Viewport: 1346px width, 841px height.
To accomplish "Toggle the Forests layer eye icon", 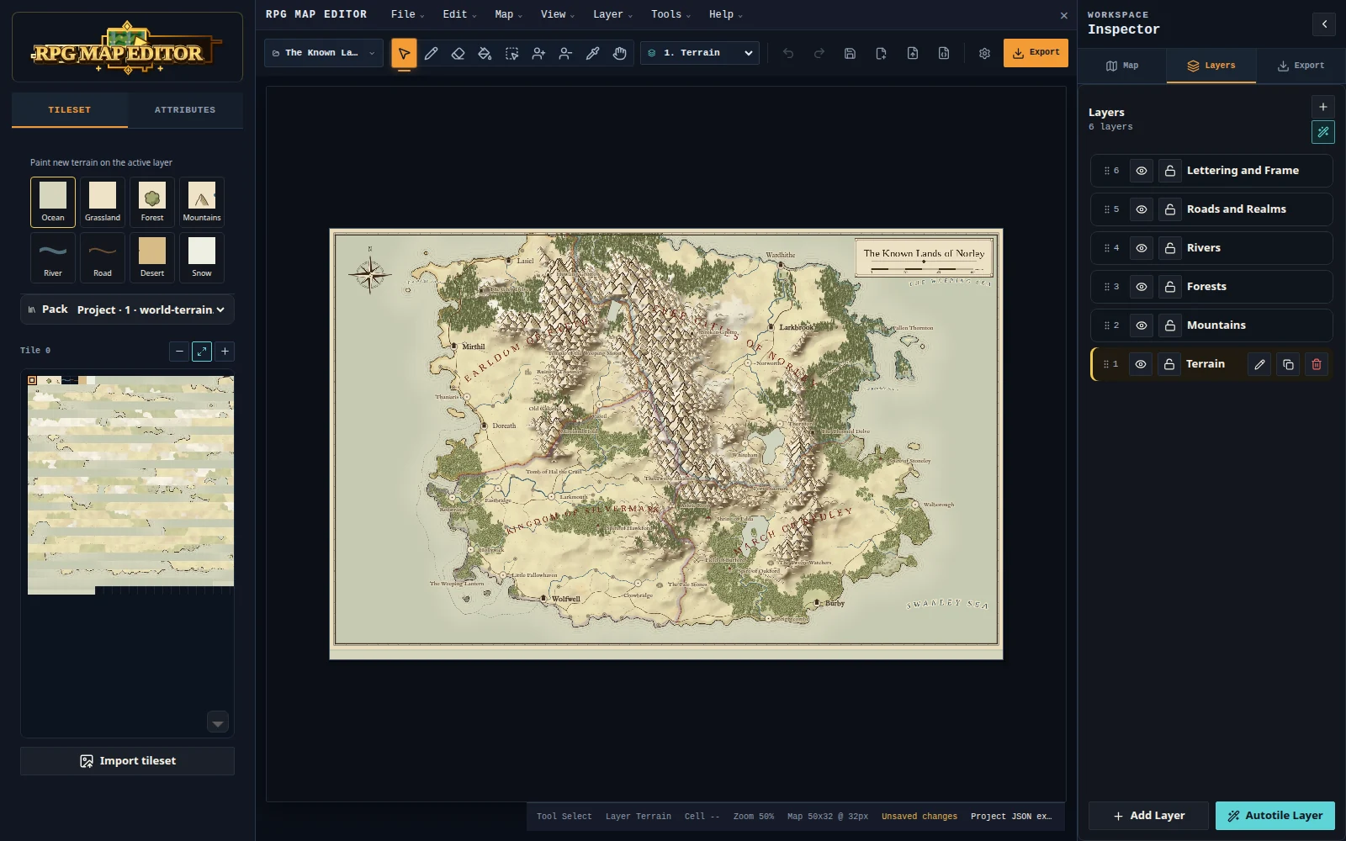I will point(1142,287).
